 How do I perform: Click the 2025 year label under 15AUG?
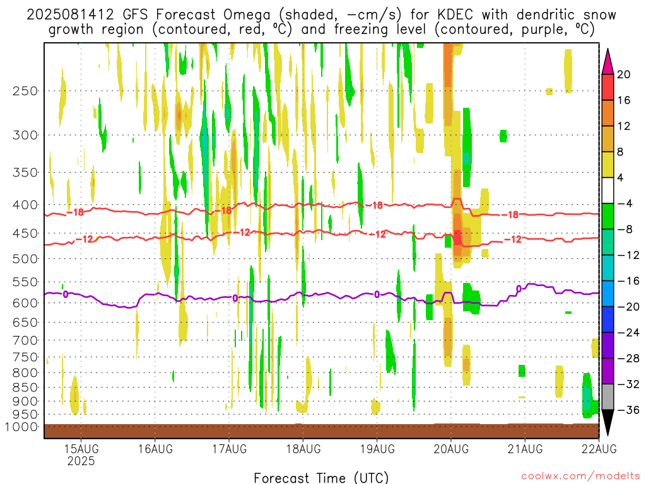81,461
